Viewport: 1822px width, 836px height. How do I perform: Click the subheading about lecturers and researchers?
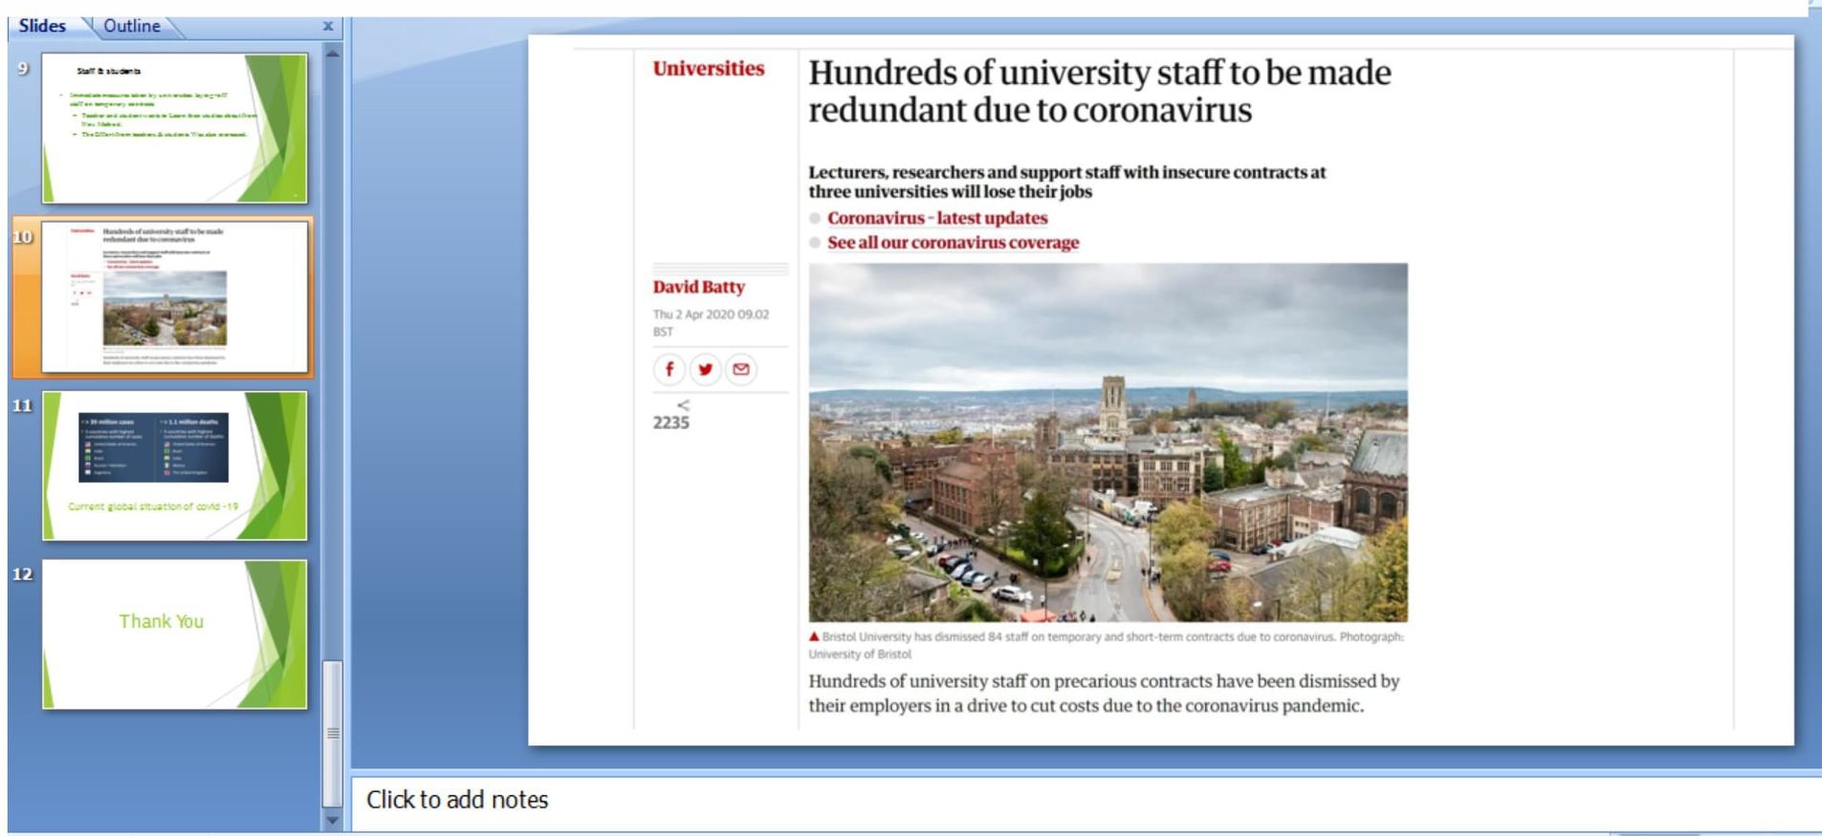point(1067,182)
